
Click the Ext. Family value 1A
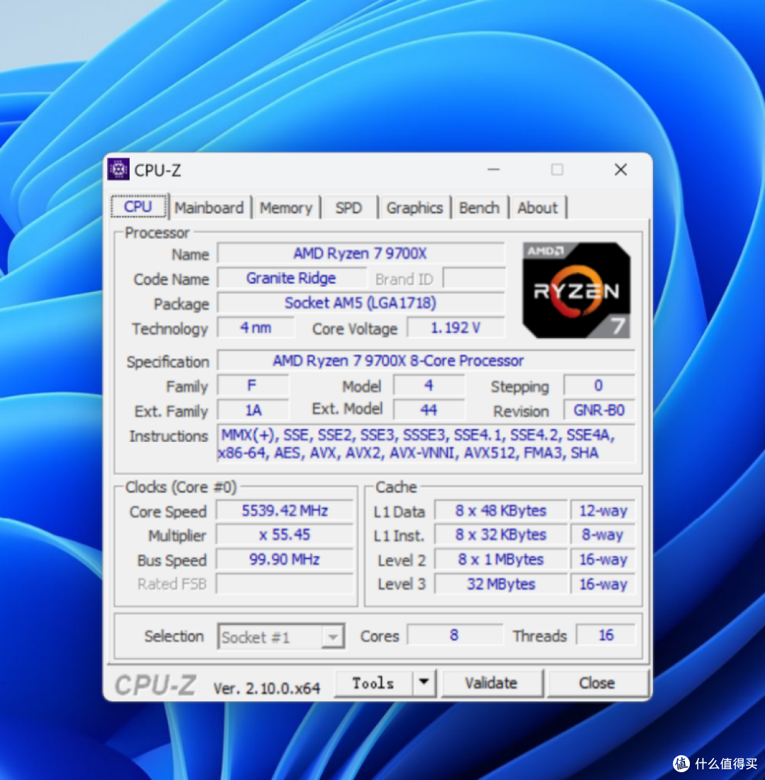(253, 410)
